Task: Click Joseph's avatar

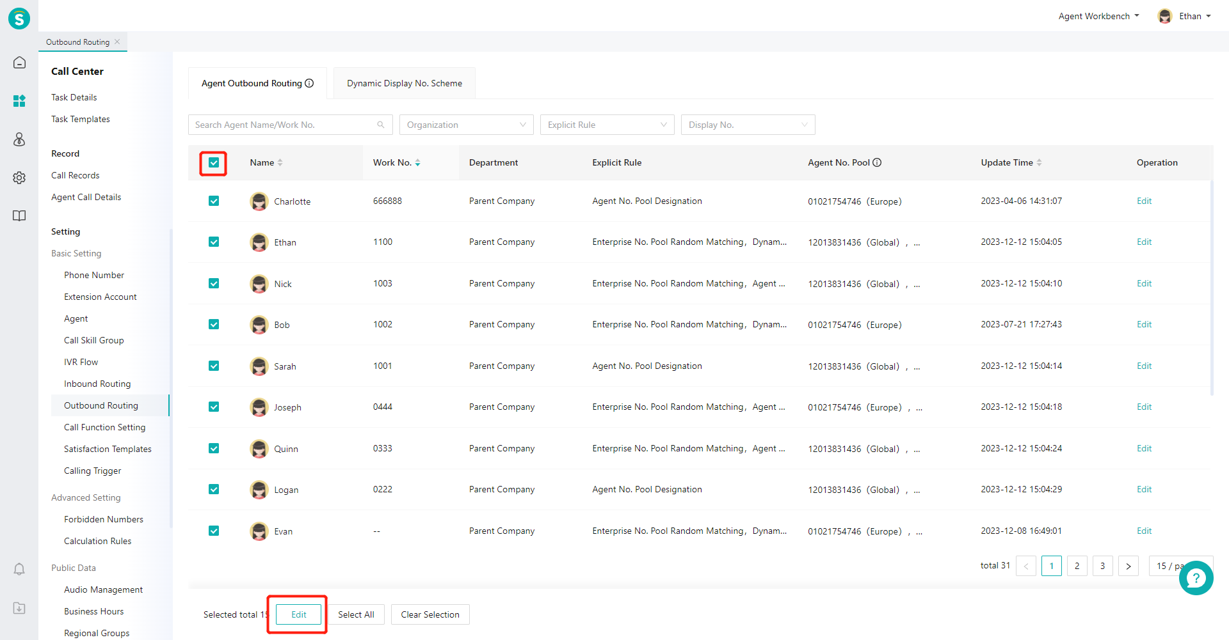Action: (x=259, y=407)
